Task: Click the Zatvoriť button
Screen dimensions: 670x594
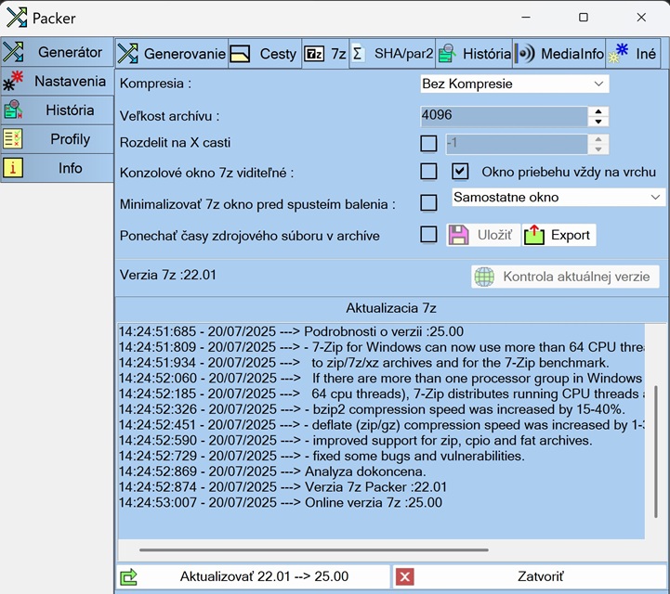Action: tap(531, 577)
